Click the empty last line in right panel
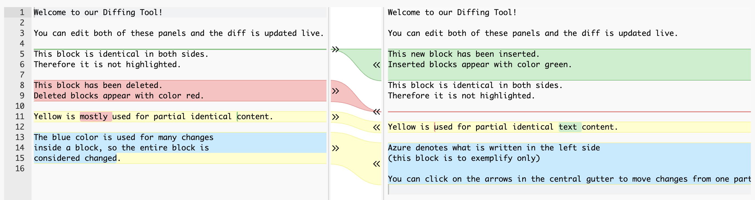Screen dimensions: 755x200 point(569,190)
